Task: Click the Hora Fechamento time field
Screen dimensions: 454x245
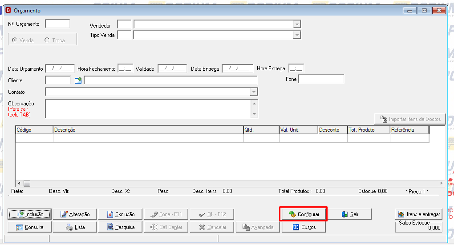Action: (126, 68)
